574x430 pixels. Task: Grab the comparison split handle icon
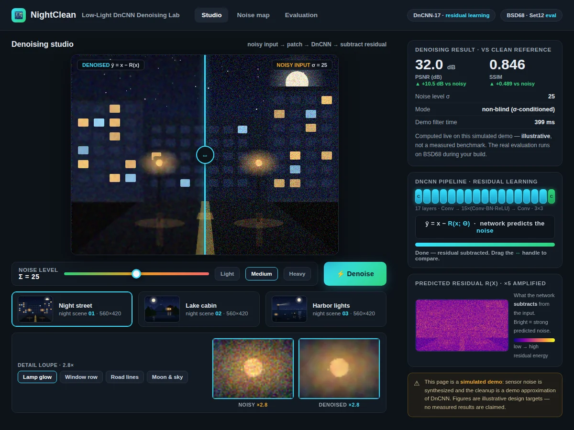click(205, 155)
